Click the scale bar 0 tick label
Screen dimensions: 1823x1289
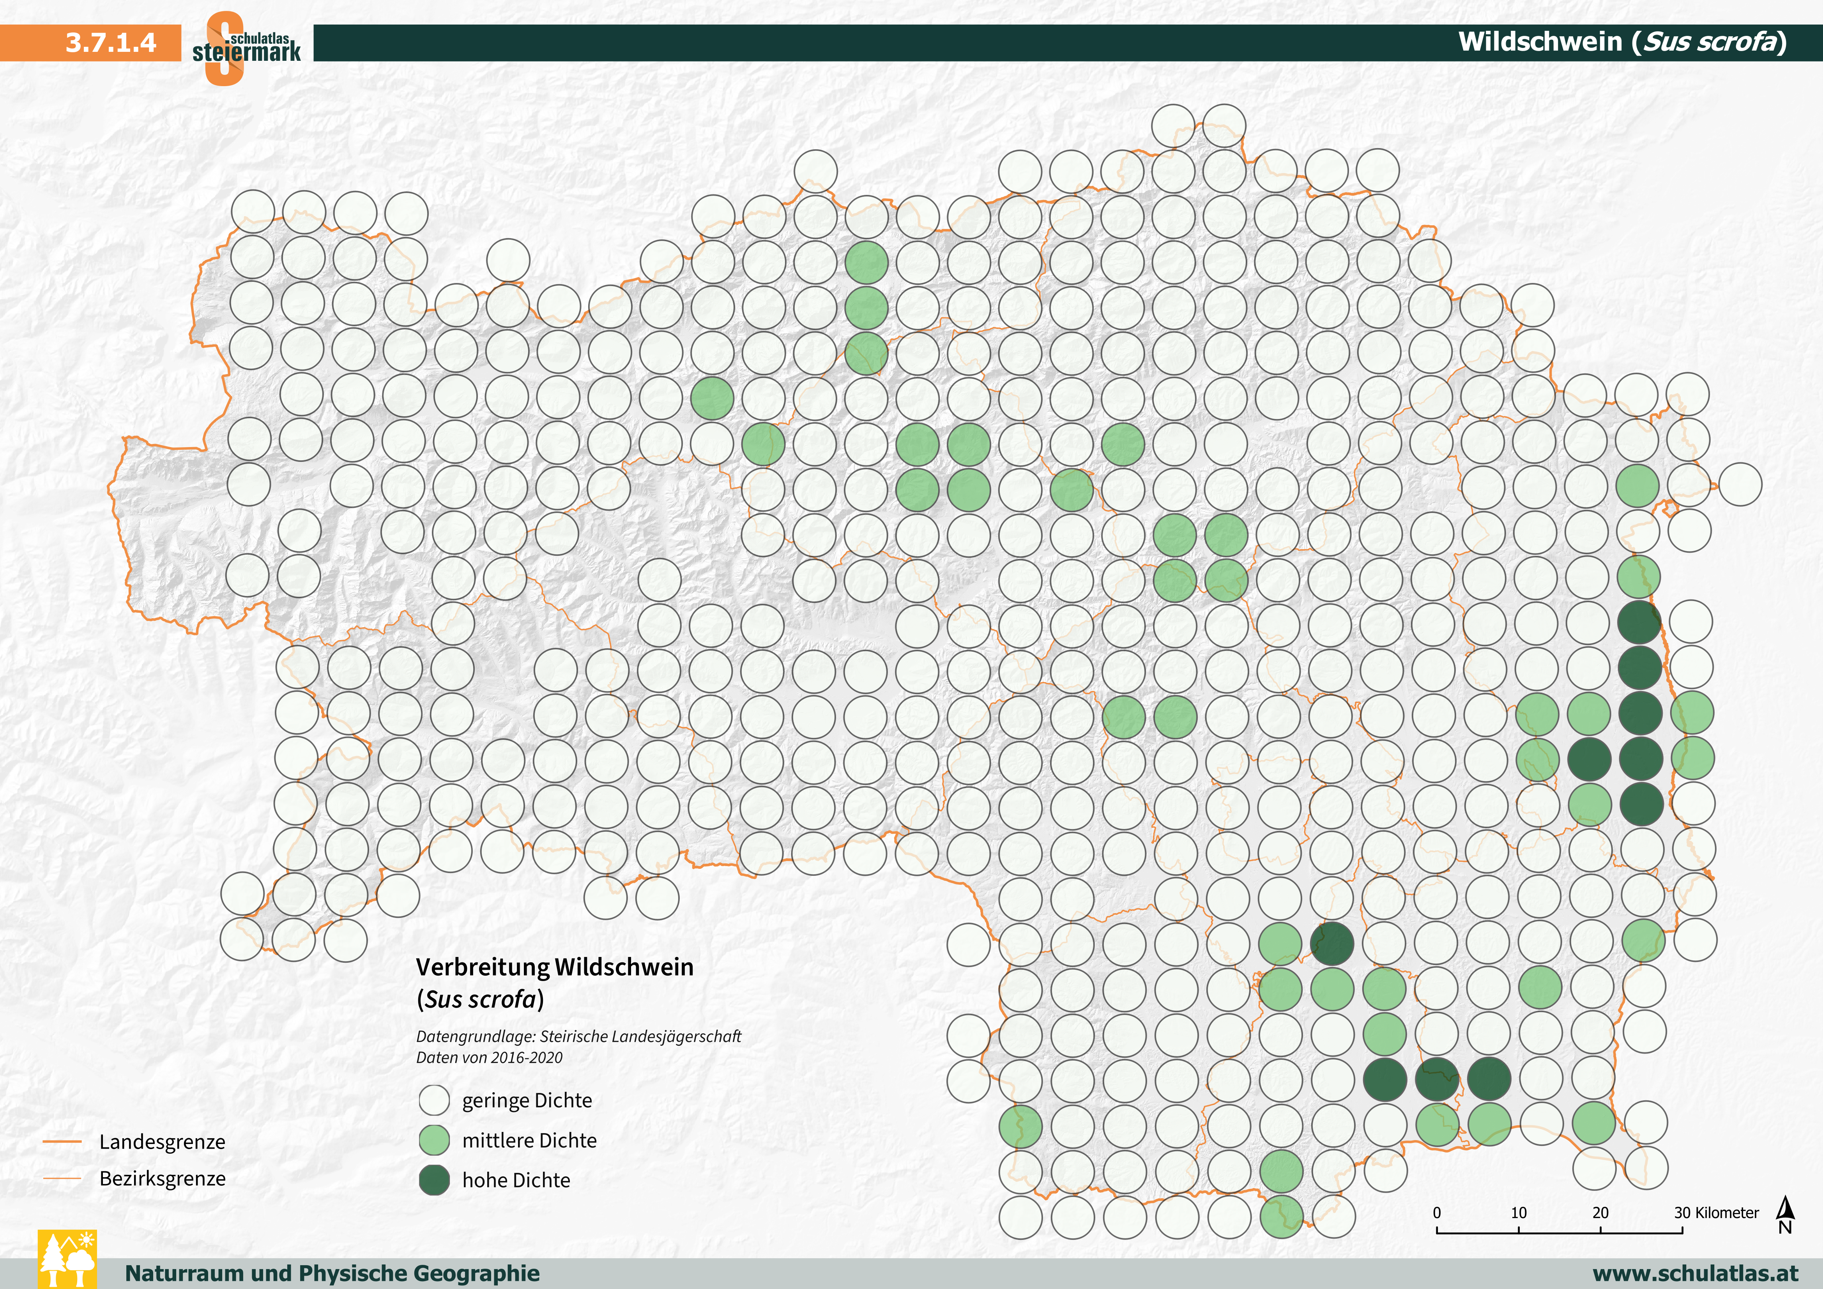pyautogui.click(x=1436, y=1213)
